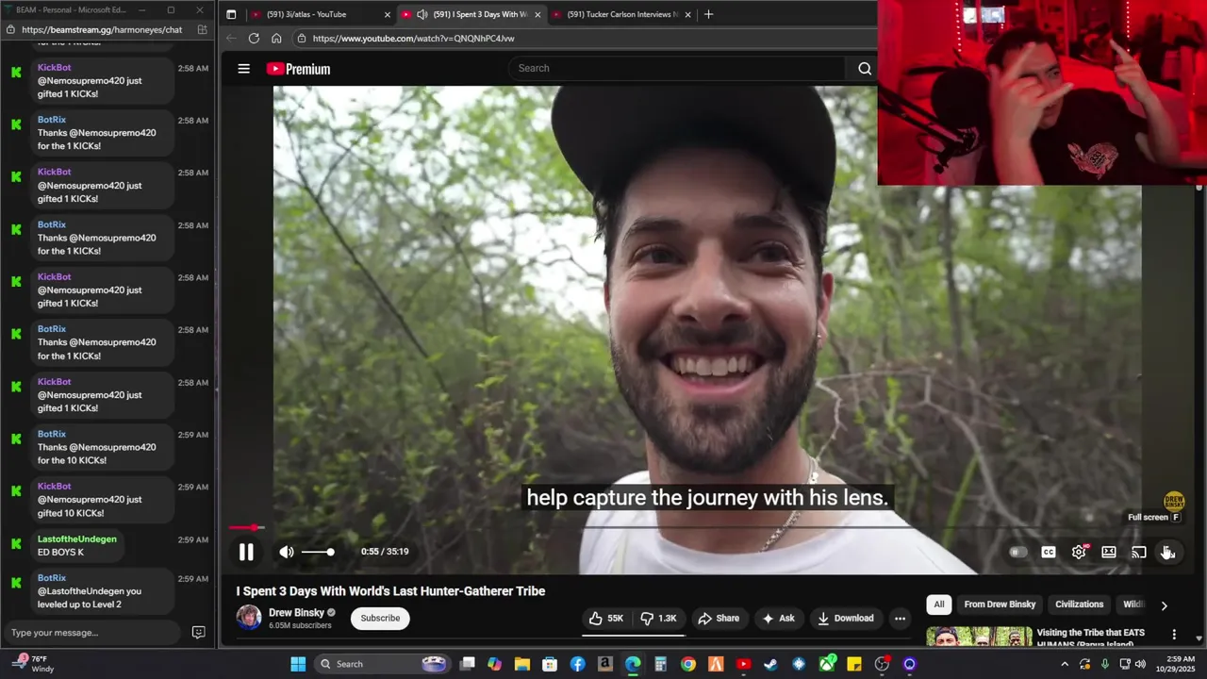Close the 3i/atlas browser tab
1207x679 pixels.
pos(387,14)
